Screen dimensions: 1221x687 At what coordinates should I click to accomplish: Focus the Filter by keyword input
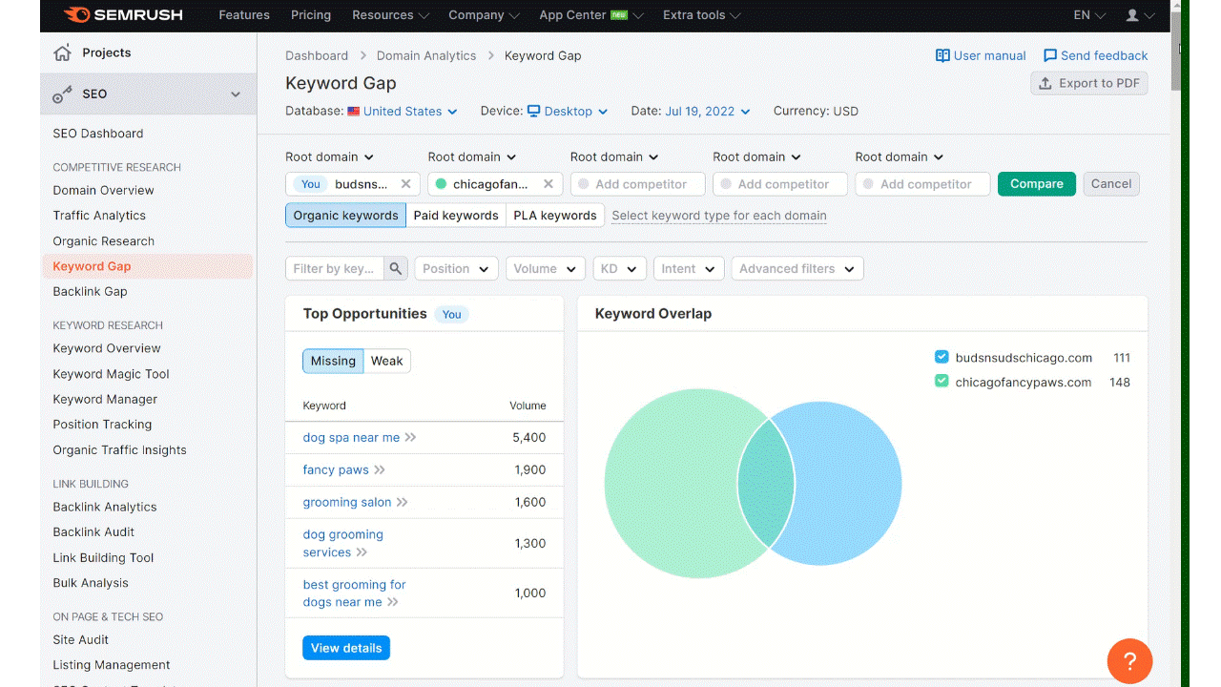click(335, 268)
